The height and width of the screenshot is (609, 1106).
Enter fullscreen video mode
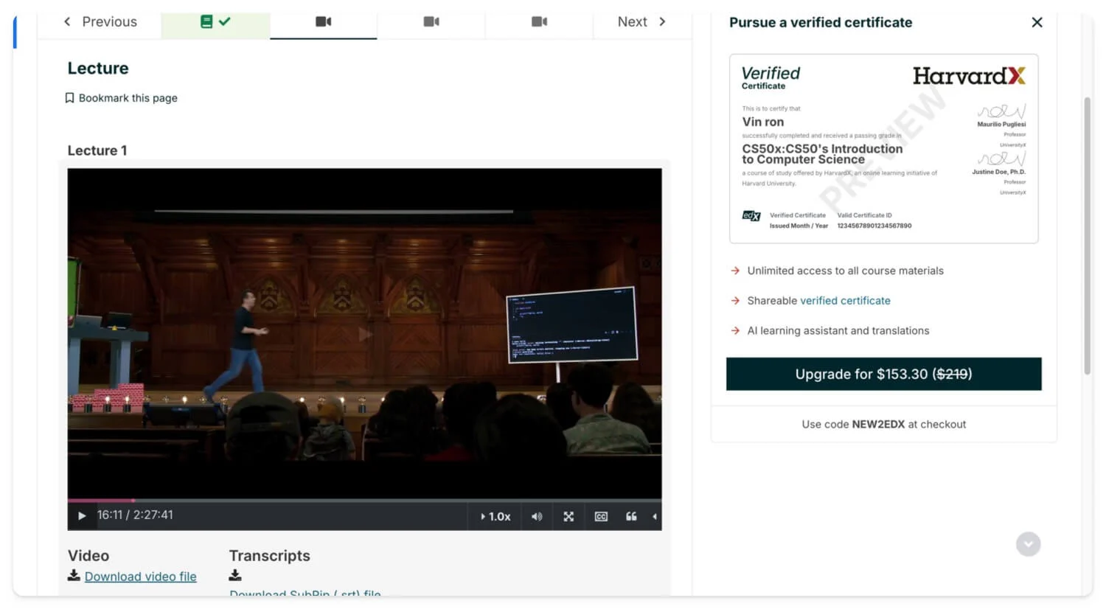tap(568, 517)
